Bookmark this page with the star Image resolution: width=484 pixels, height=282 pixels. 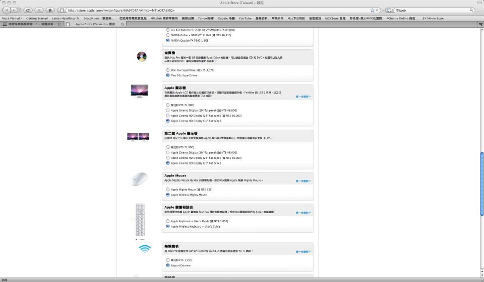372,10
